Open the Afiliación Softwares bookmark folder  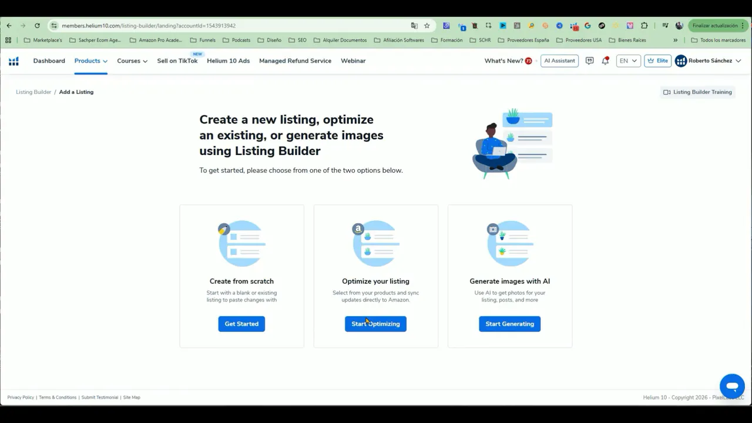coord(399,41)
